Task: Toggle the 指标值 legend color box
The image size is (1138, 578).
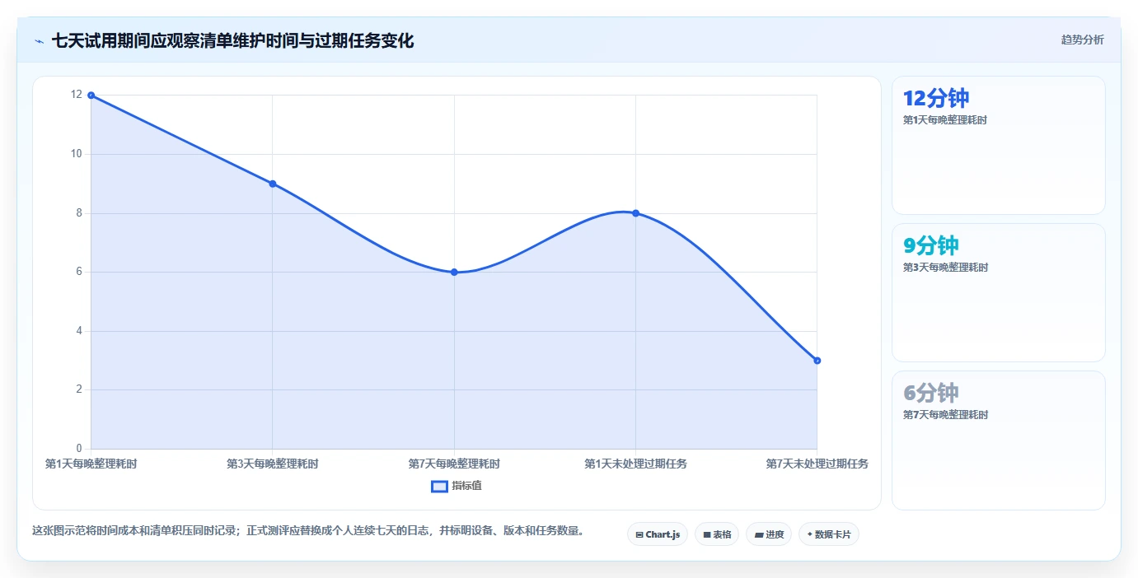Action: (x=439, y=487)
